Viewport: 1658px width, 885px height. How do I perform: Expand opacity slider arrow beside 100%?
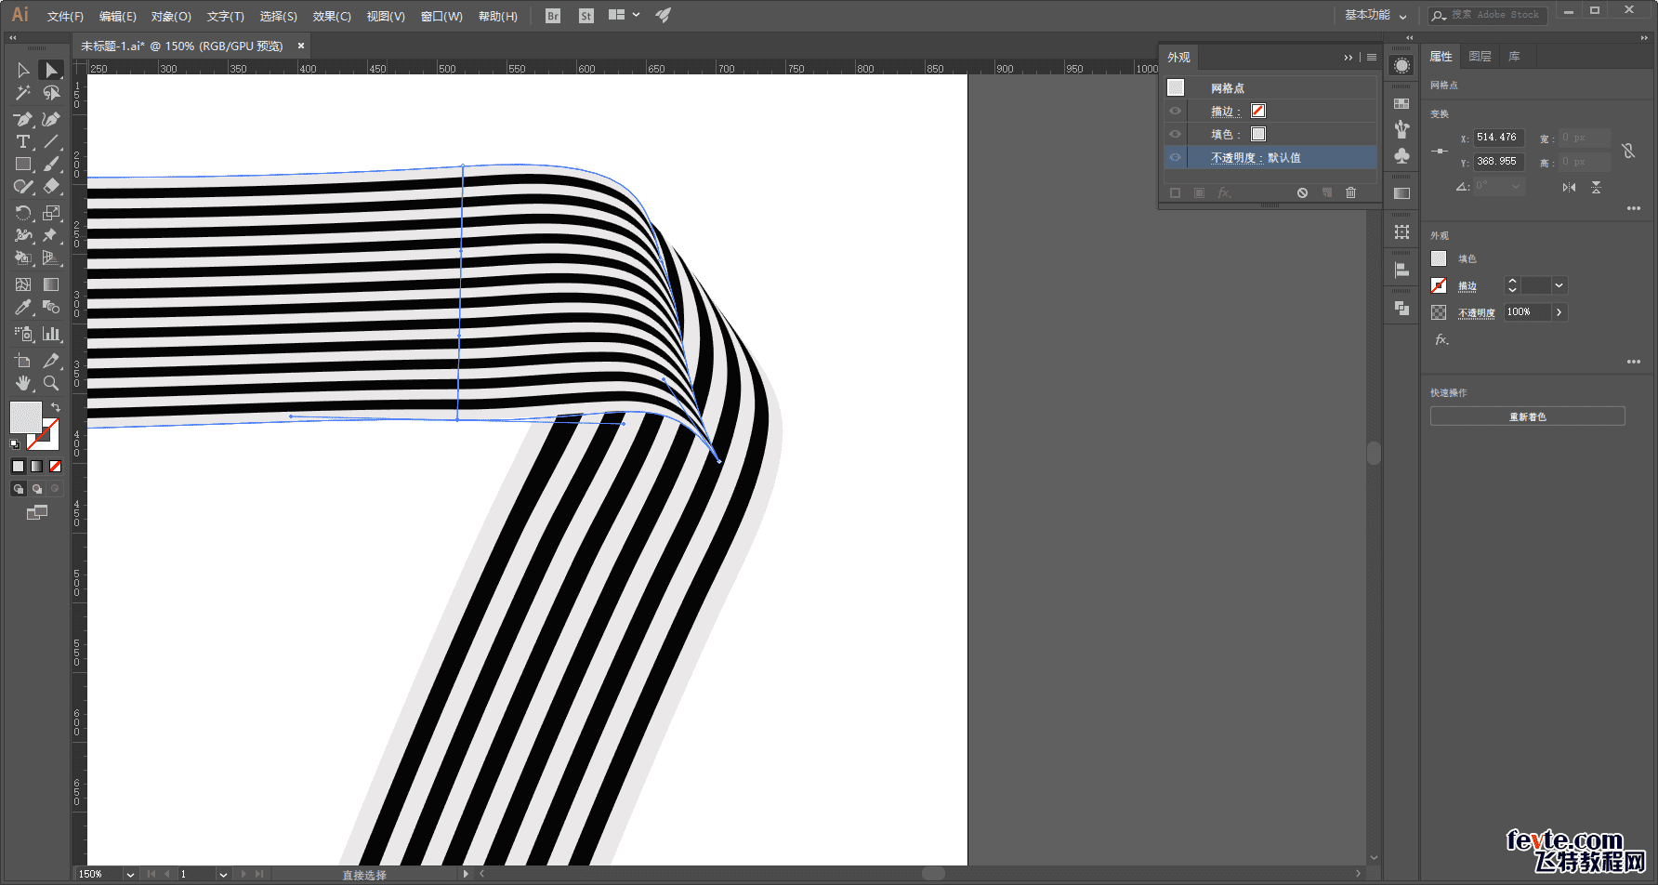tap(1559, 312)
